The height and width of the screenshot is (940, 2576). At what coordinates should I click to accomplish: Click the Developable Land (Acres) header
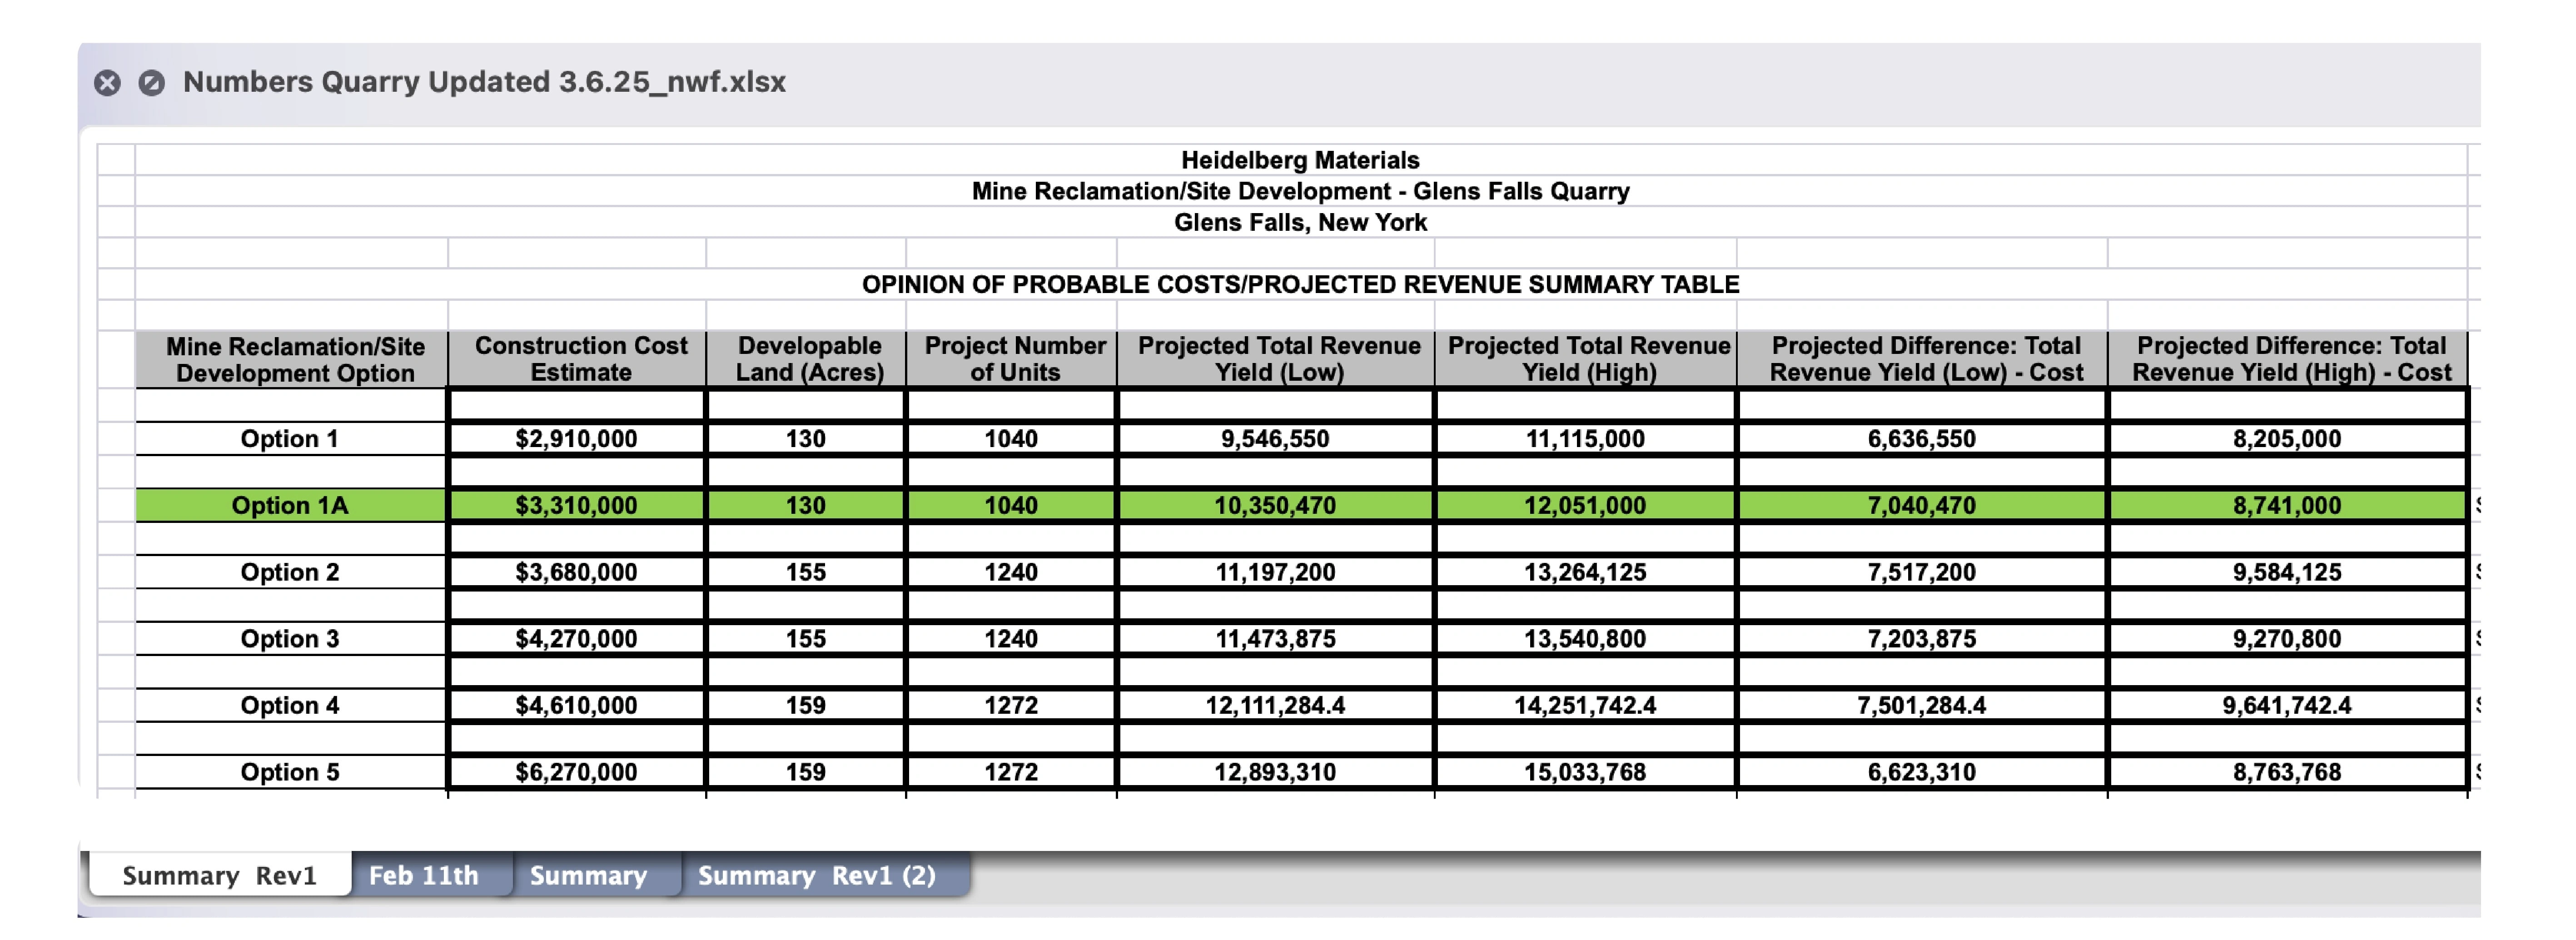pos(809,359)
